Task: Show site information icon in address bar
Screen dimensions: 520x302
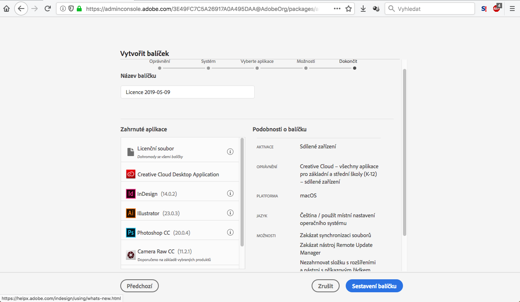Action: click(63, 9)
